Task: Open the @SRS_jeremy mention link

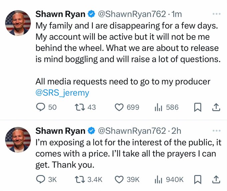Action: [x=62, y=93]
